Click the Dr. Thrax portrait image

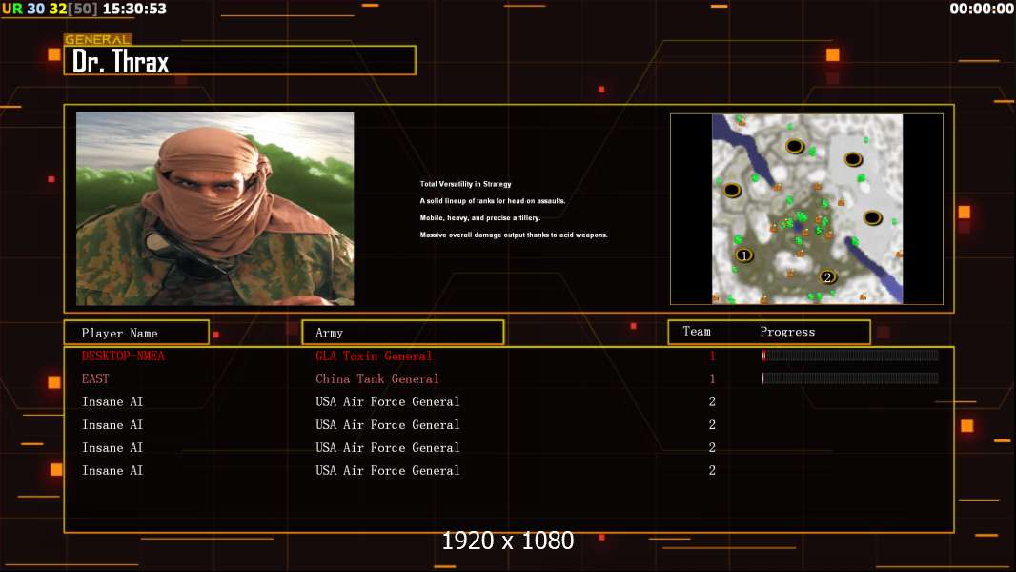[215, 209]
